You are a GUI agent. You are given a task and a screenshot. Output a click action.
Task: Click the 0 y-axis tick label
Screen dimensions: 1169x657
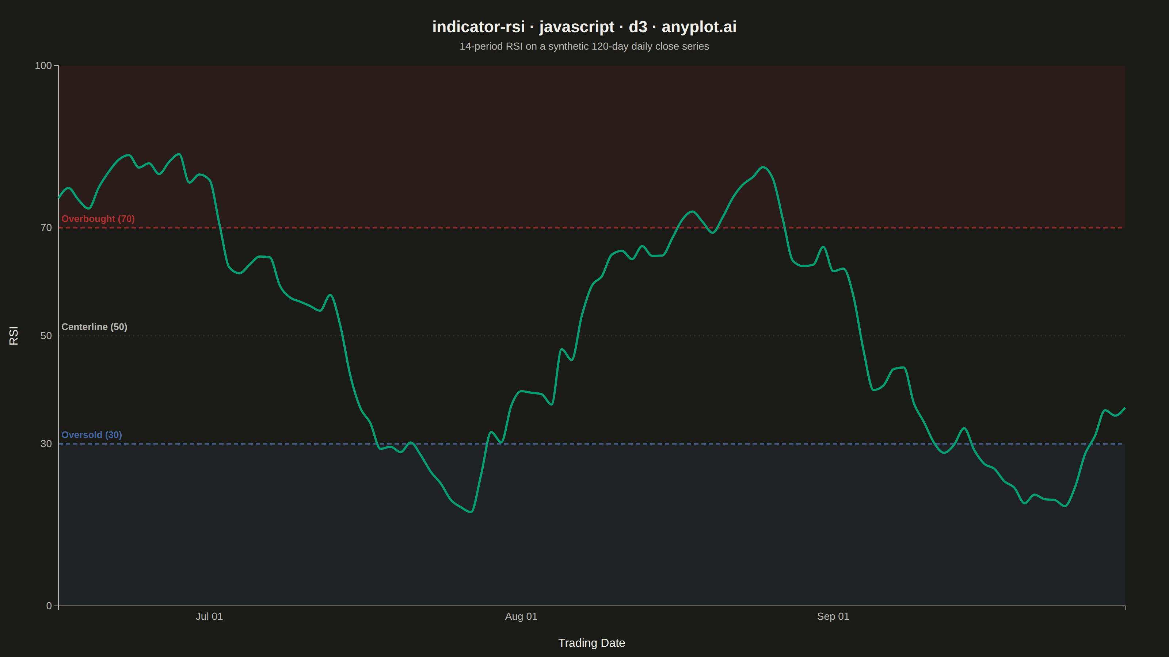[49, 606]
